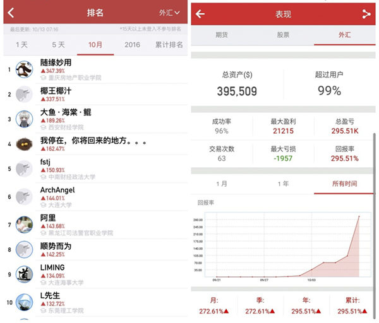The height and width of the screenshot is (323, 379).
Task: Click the return rate chart area
Action: click(283, 246)
